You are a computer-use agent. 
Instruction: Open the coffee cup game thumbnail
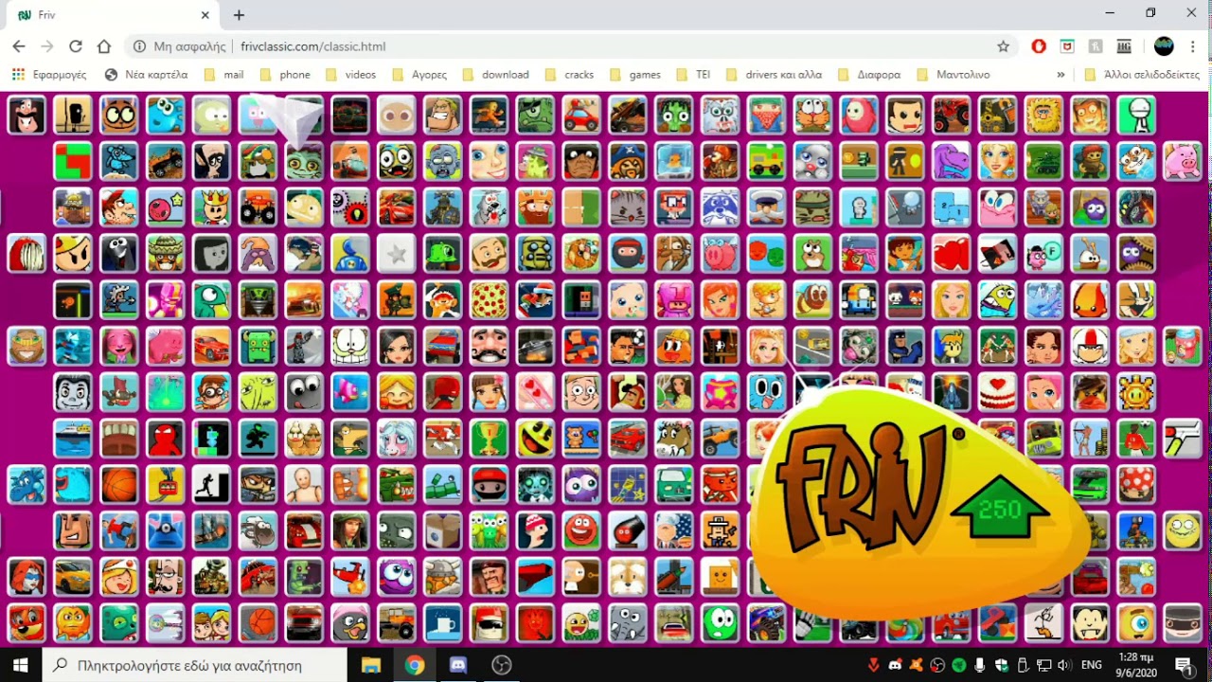[x=443, y=624]
